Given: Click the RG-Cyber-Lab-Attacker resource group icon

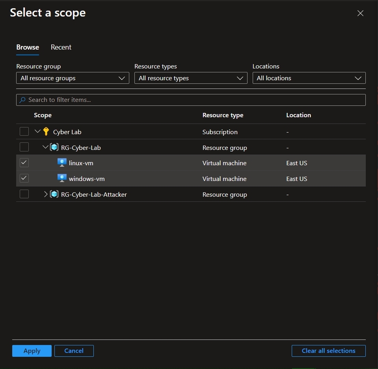Looking at the screenshot, I should pos(54,194).
